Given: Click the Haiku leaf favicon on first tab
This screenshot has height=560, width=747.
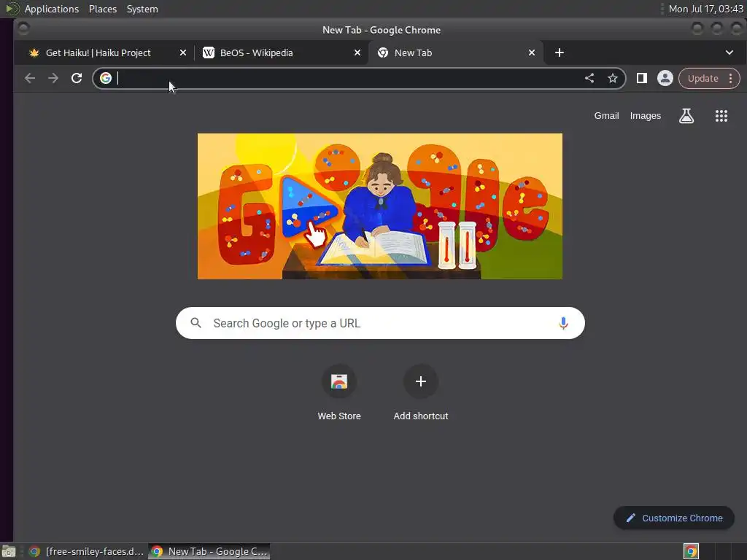Looking at the screenshot, I should (34, 52).
